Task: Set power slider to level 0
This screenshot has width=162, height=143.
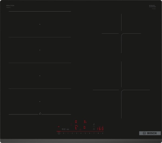Action: point(63,133)
